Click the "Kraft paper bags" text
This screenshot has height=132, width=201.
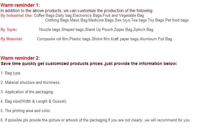click(125, 39)
